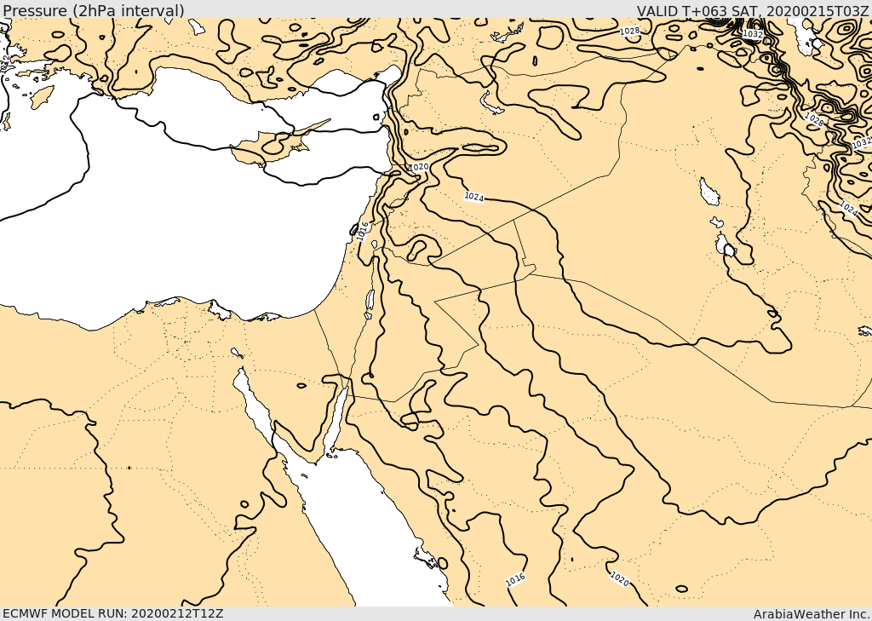Image resolution: width=872 pixels, height=621 pixels.
Task: Click the 1024 isobar label over western Iran
Action: point(849,209)
